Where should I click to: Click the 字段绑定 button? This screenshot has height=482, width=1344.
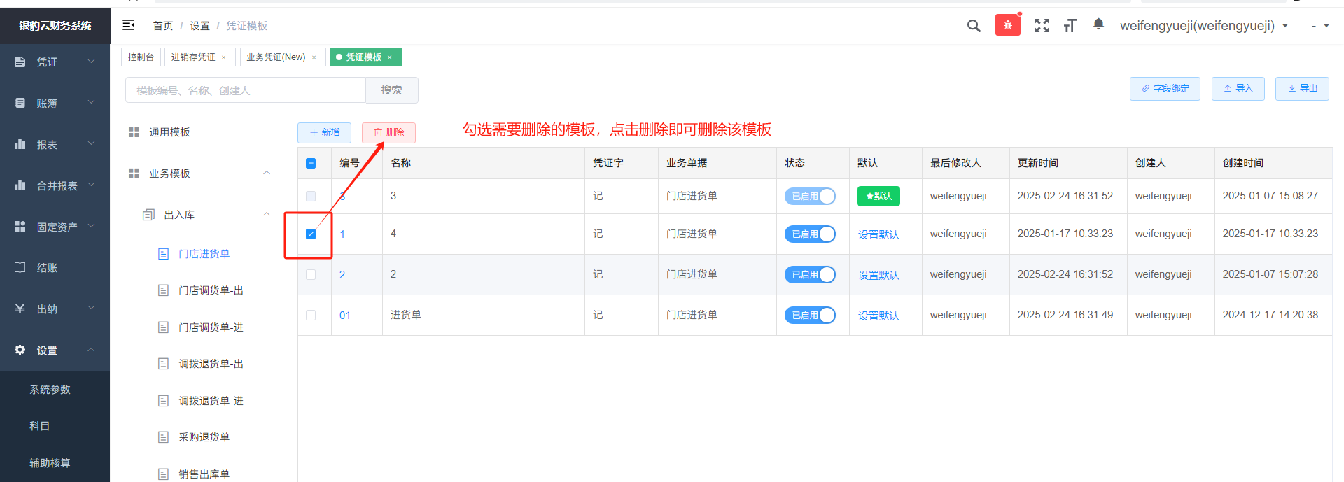(1165, 89)
